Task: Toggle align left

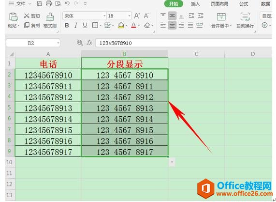Action: pos(163,25)
